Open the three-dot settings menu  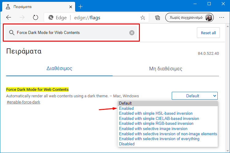tap(222, 17)
